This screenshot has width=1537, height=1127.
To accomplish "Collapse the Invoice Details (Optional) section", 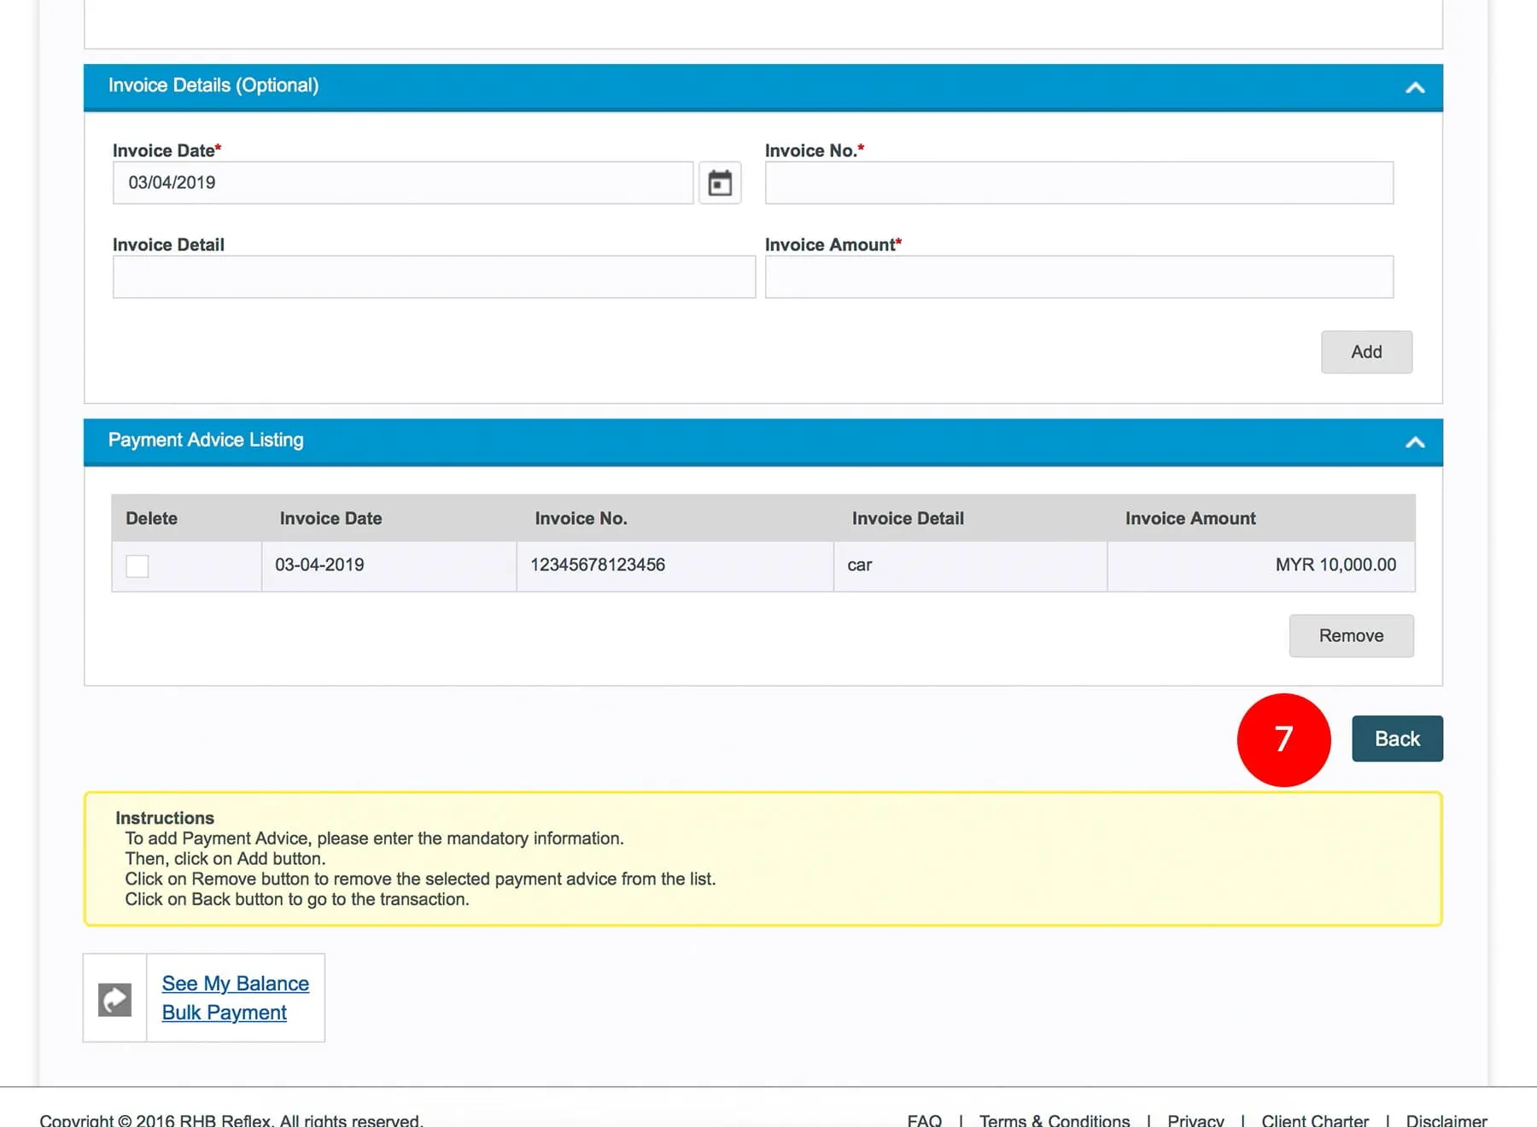I will [1415, 87].
